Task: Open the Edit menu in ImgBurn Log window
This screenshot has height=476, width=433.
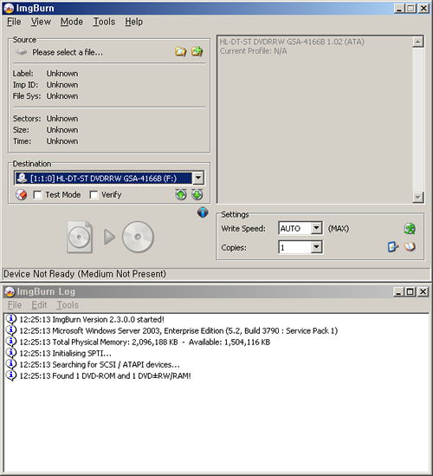Action: click(39, 305)
